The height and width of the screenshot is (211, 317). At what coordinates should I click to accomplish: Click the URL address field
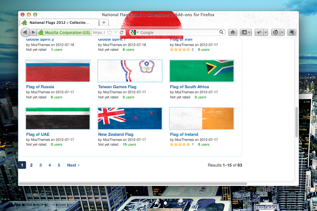click(99, 32)
